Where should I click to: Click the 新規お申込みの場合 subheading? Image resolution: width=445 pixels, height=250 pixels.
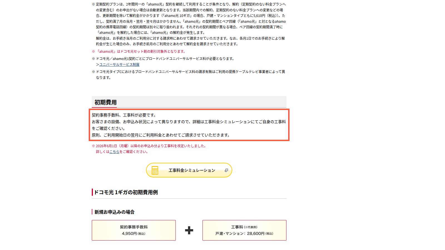[114, 212]
